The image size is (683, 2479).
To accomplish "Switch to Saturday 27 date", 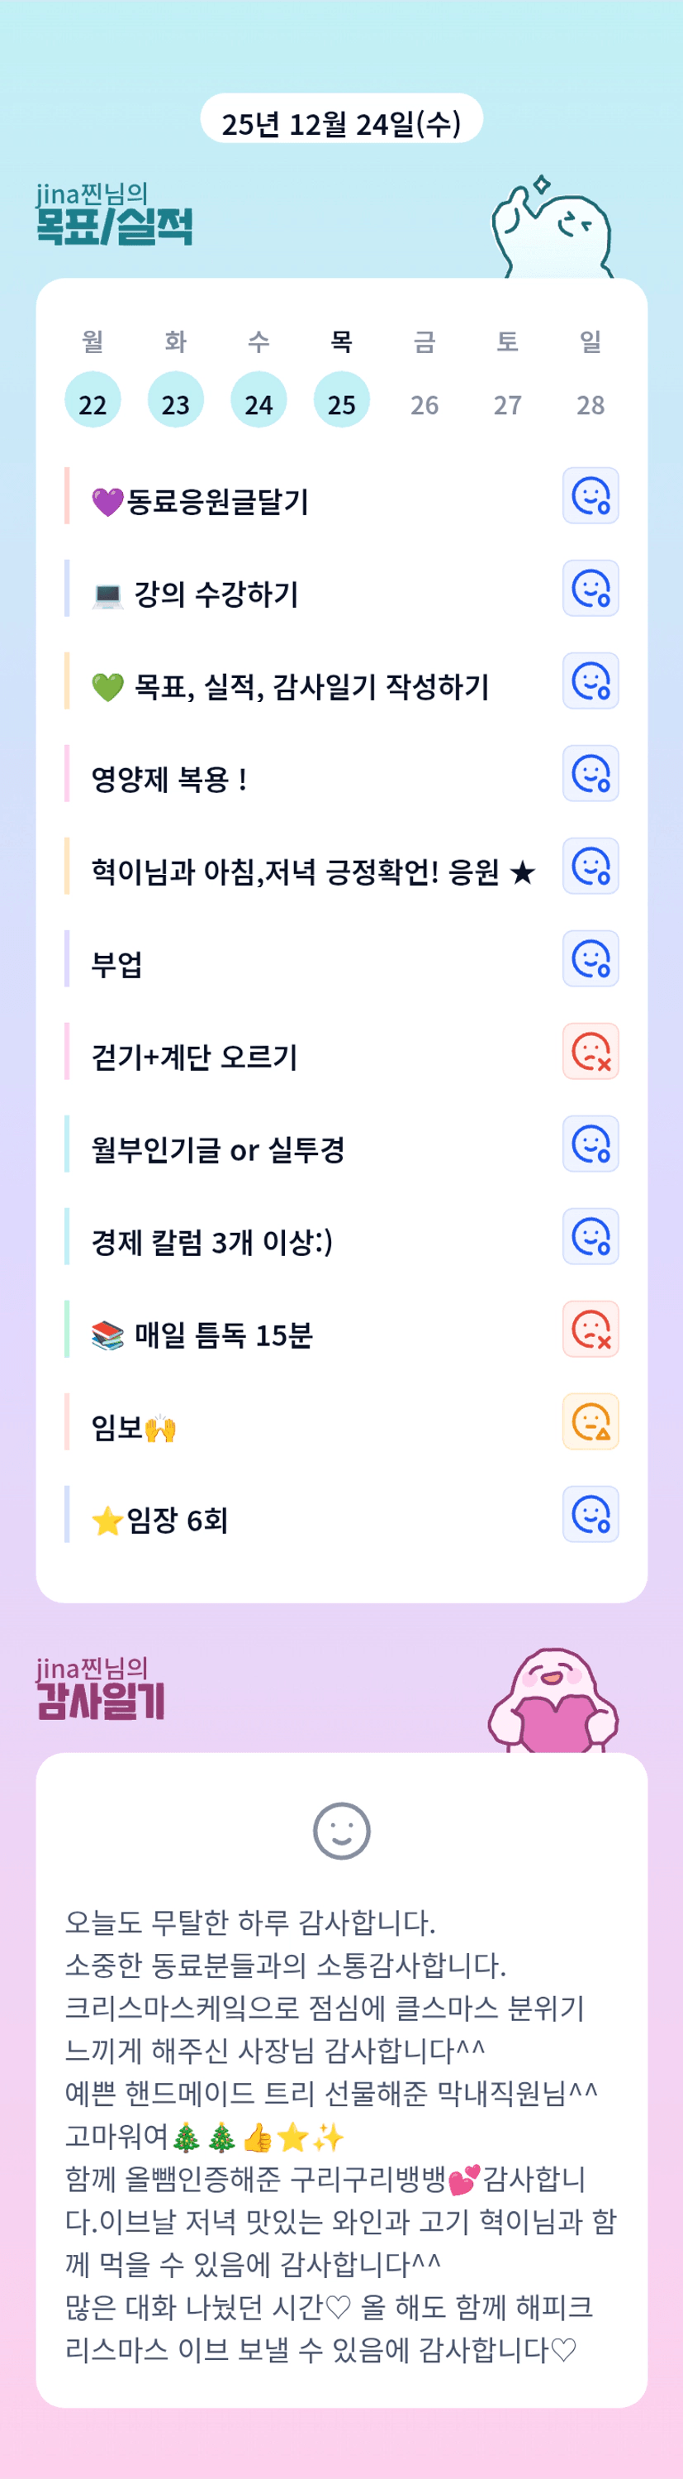I will [507, 404].
